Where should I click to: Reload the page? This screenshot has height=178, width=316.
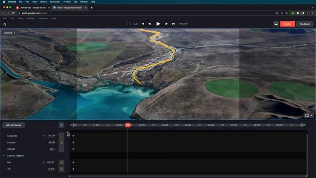(x=13, y=13)
